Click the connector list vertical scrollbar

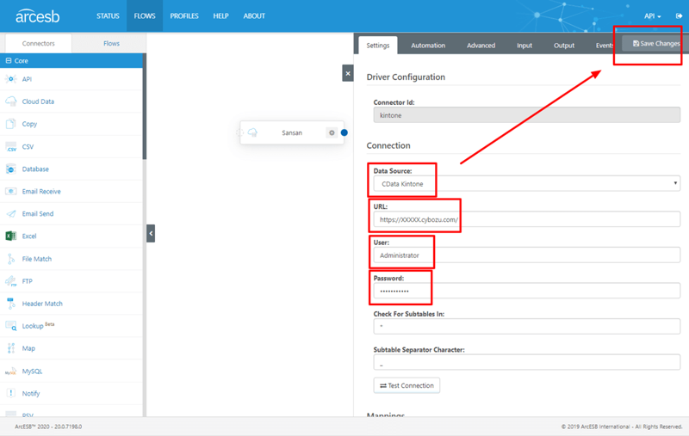pos(145,107)
